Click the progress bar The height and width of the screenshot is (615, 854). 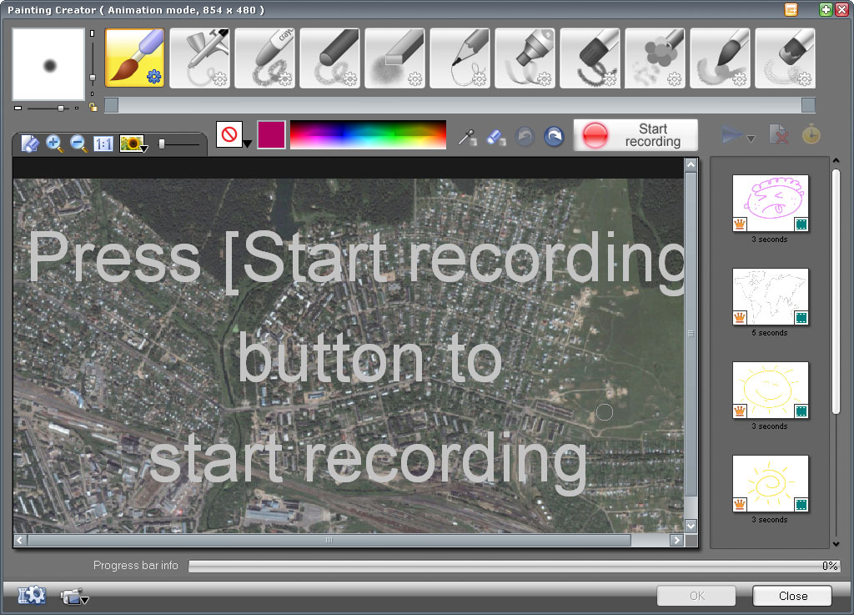tap(514, 566)
